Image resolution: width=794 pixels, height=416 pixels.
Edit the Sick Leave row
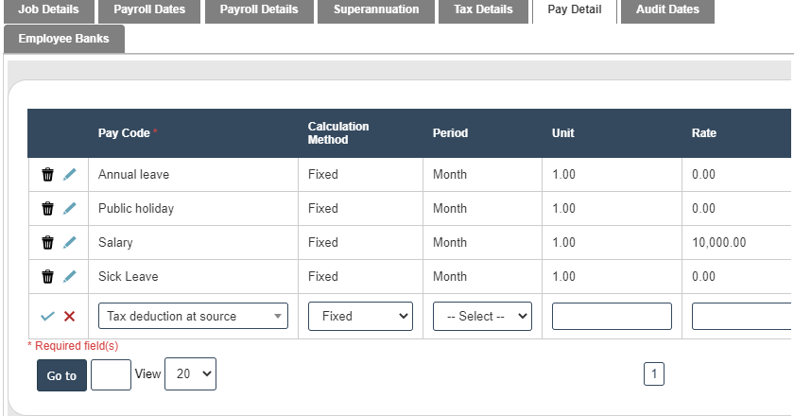[69, 277]
